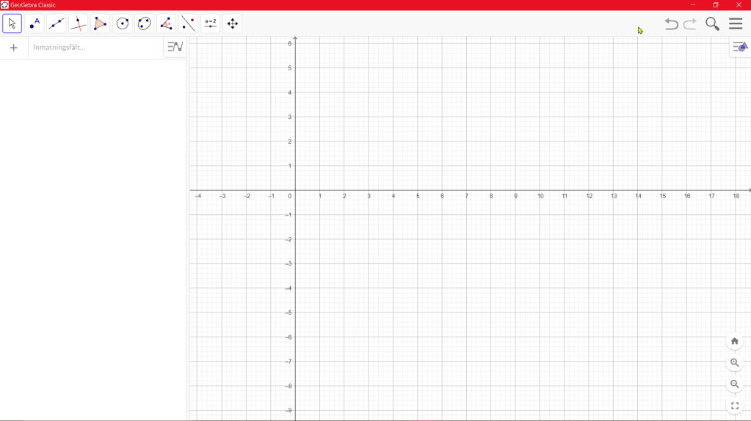751x421 pixels.
Task: Toggle the Graphics view style bar
Action: (740, 47)
